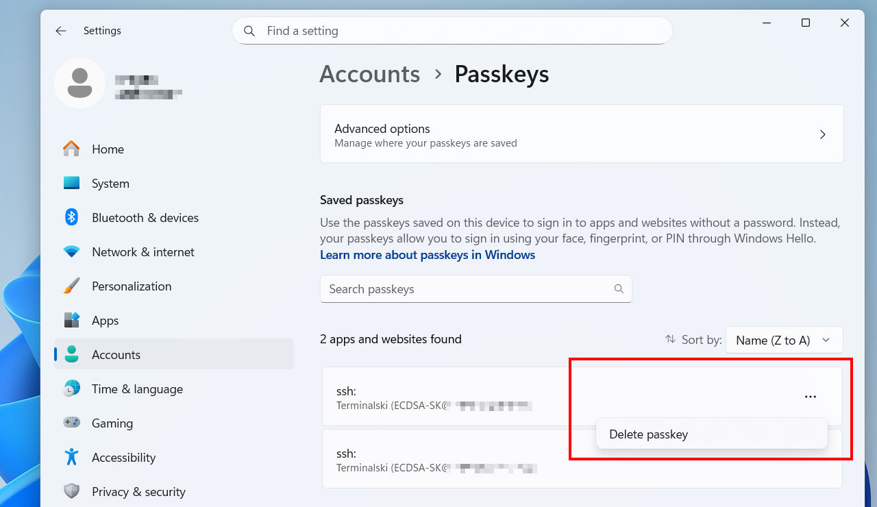Image resolution: width=877 pixels, height=507 pixels.
Task: Click the Accounts person icon
Action: pyautogui.click(x=72, y=355)
